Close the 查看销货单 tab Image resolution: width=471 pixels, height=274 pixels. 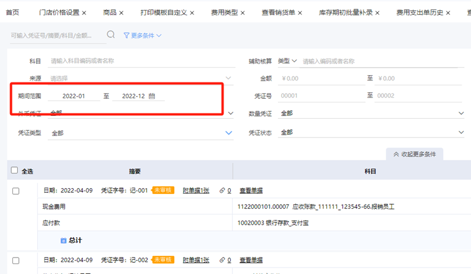[300, 12]
